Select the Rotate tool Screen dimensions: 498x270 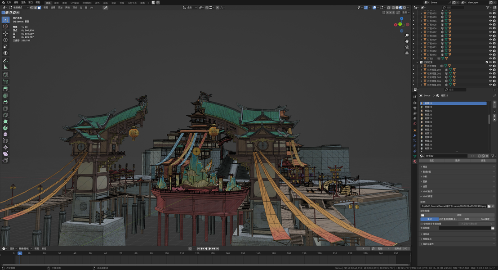(5, 40)
